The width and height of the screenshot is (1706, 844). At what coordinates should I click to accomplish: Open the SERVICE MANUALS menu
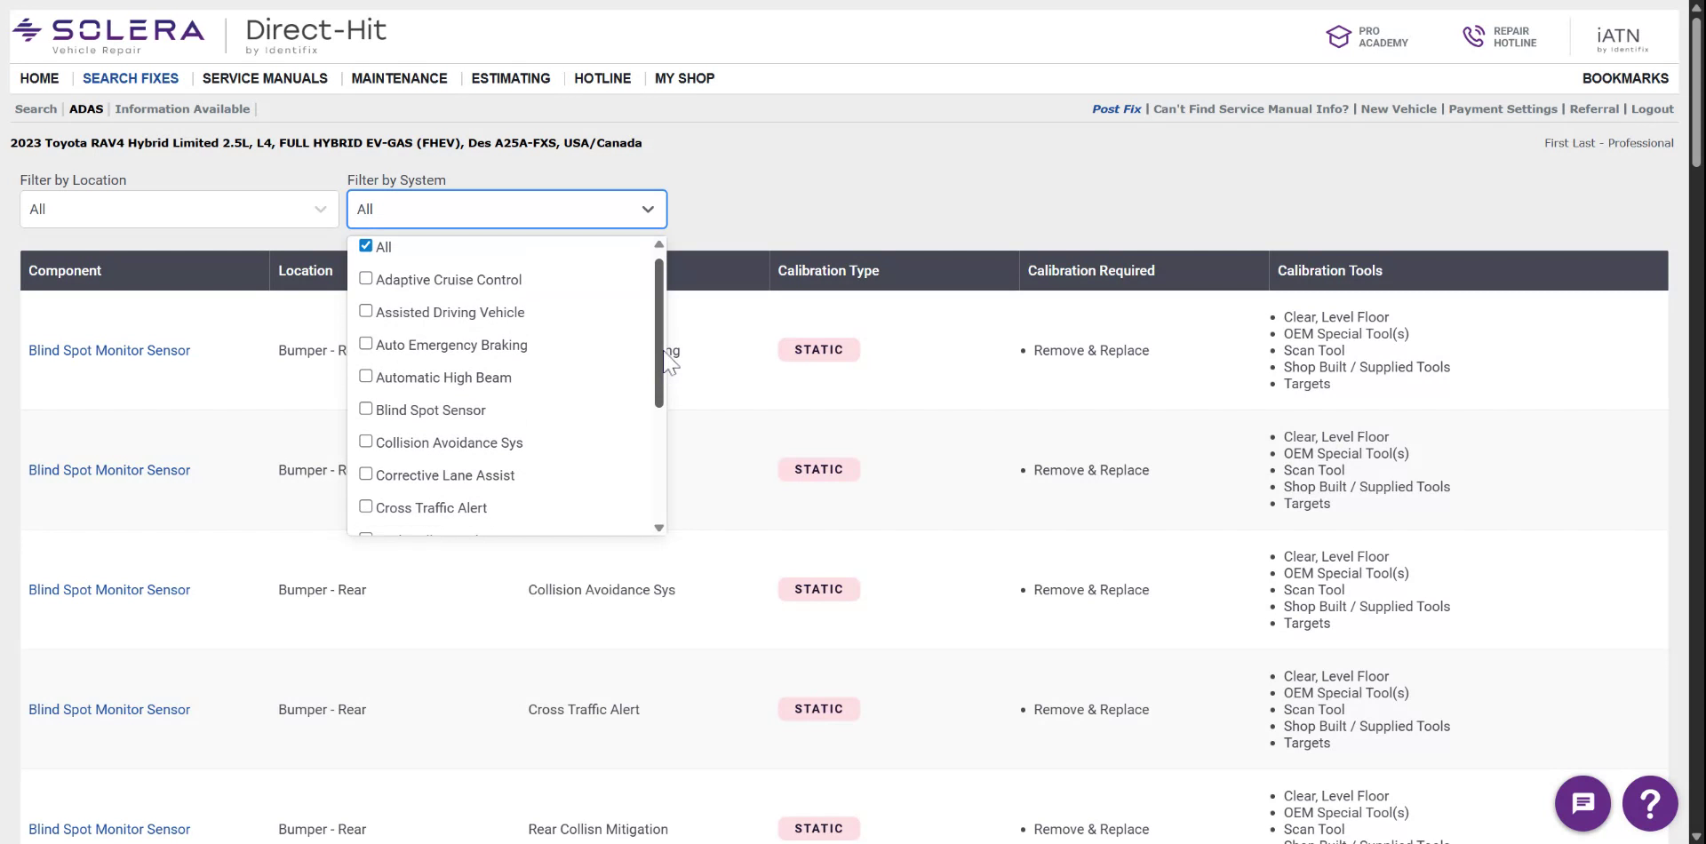pos(264,78)
